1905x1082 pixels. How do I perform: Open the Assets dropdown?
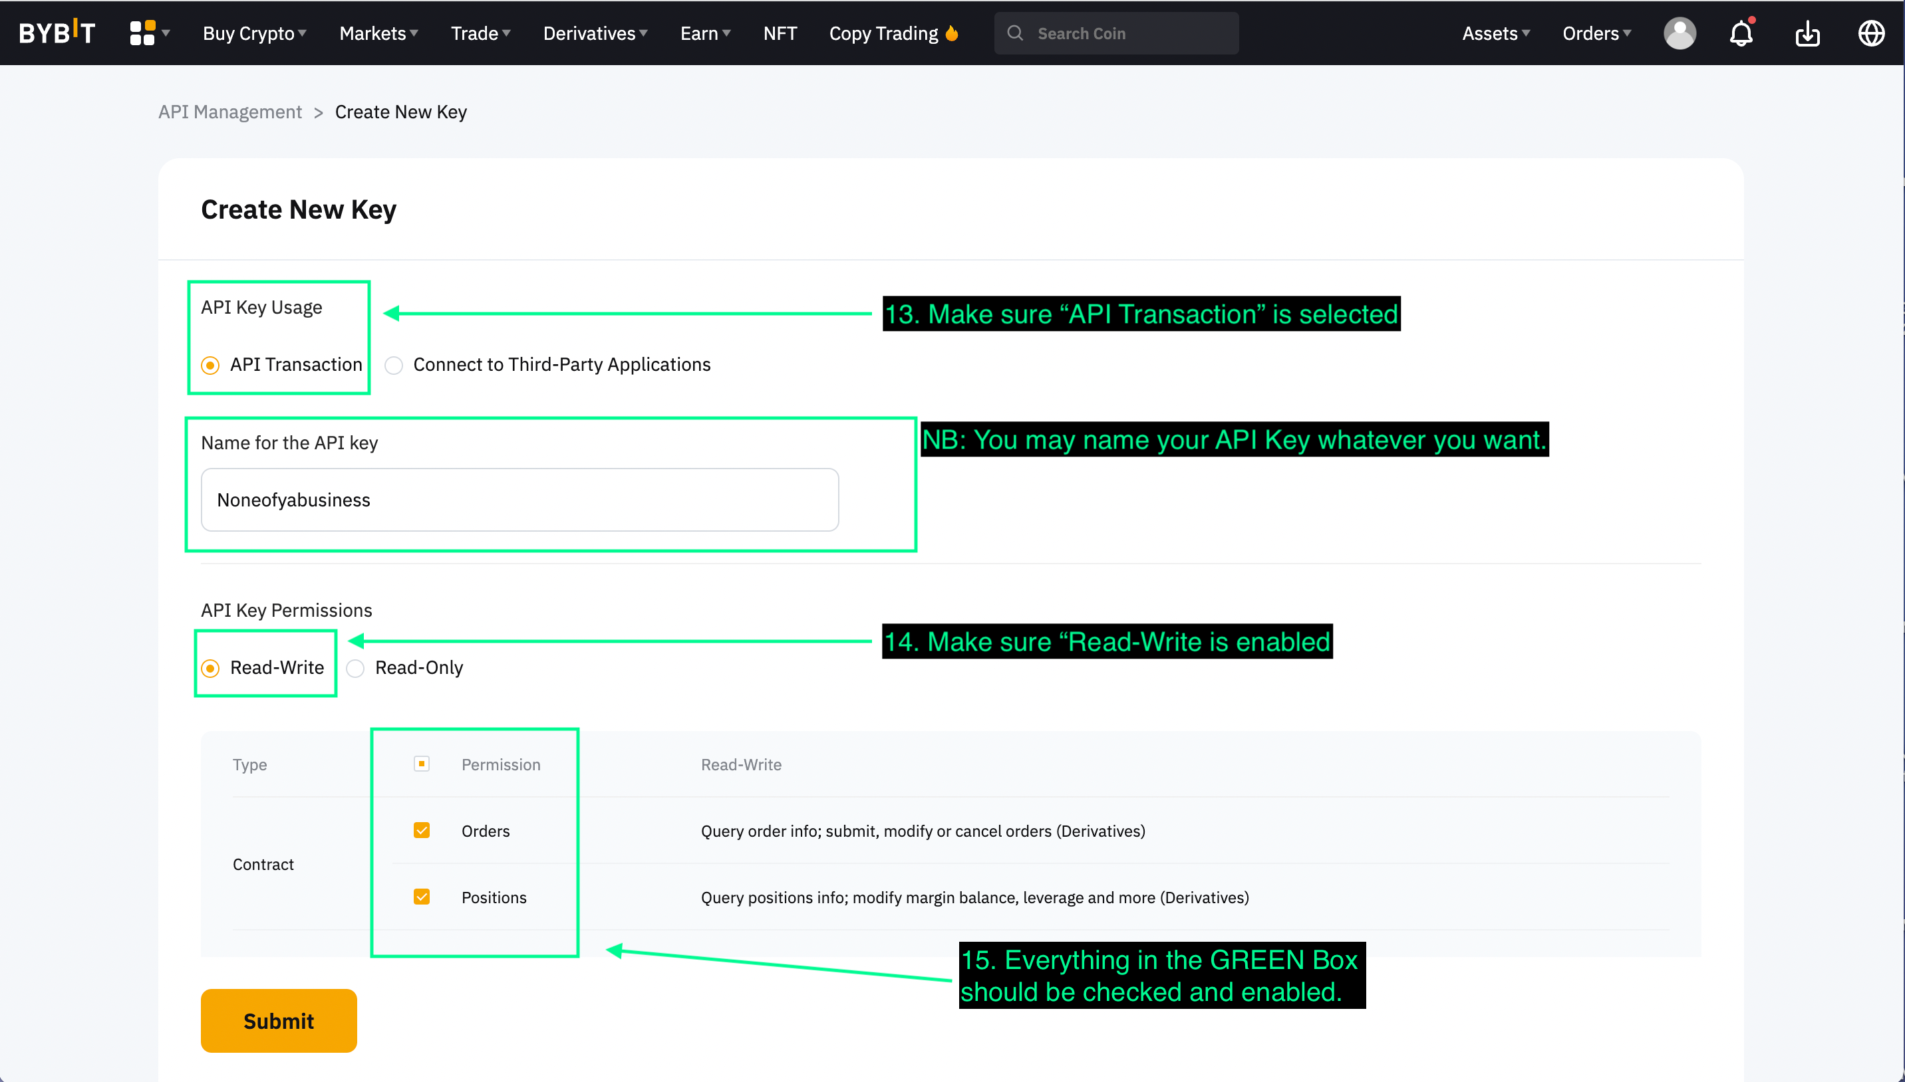(1495, 33)
